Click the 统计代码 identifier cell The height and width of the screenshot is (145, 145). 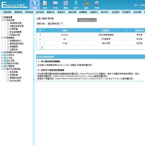(x=106, y=43)
